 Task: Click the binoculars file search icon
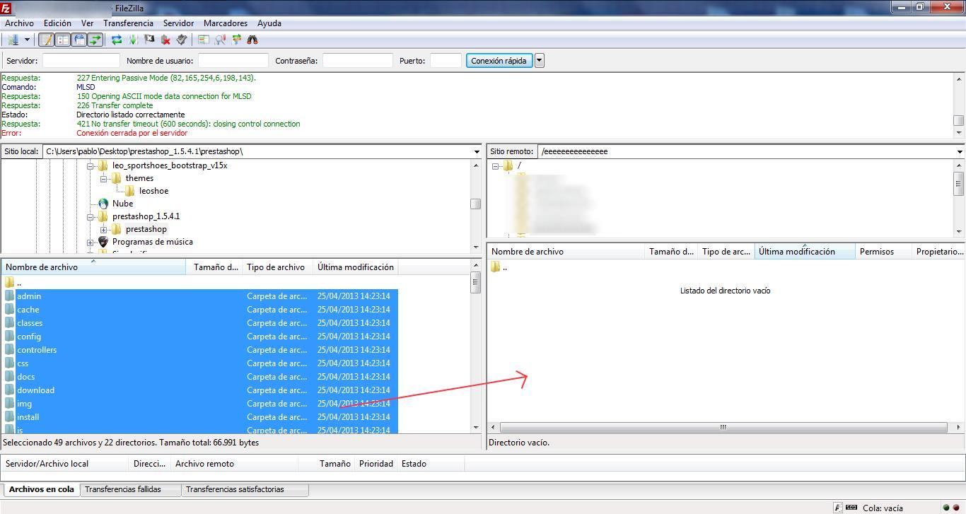point(252,40)
